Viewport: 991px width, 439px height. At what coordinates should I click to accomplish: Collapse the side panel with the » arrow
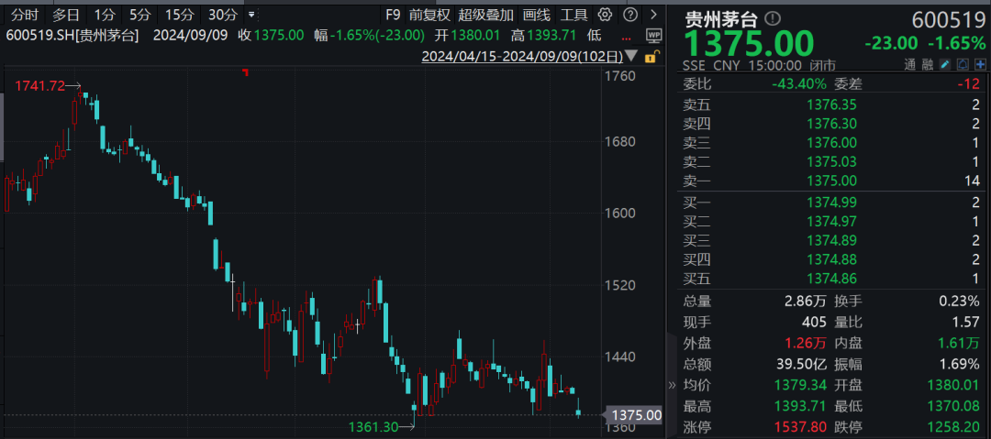point(672,385)
